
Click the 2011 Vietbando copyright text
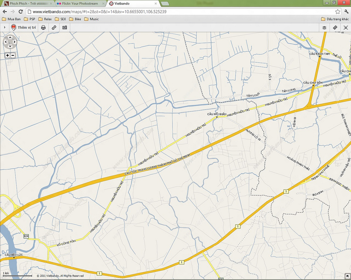click(60, 276)
